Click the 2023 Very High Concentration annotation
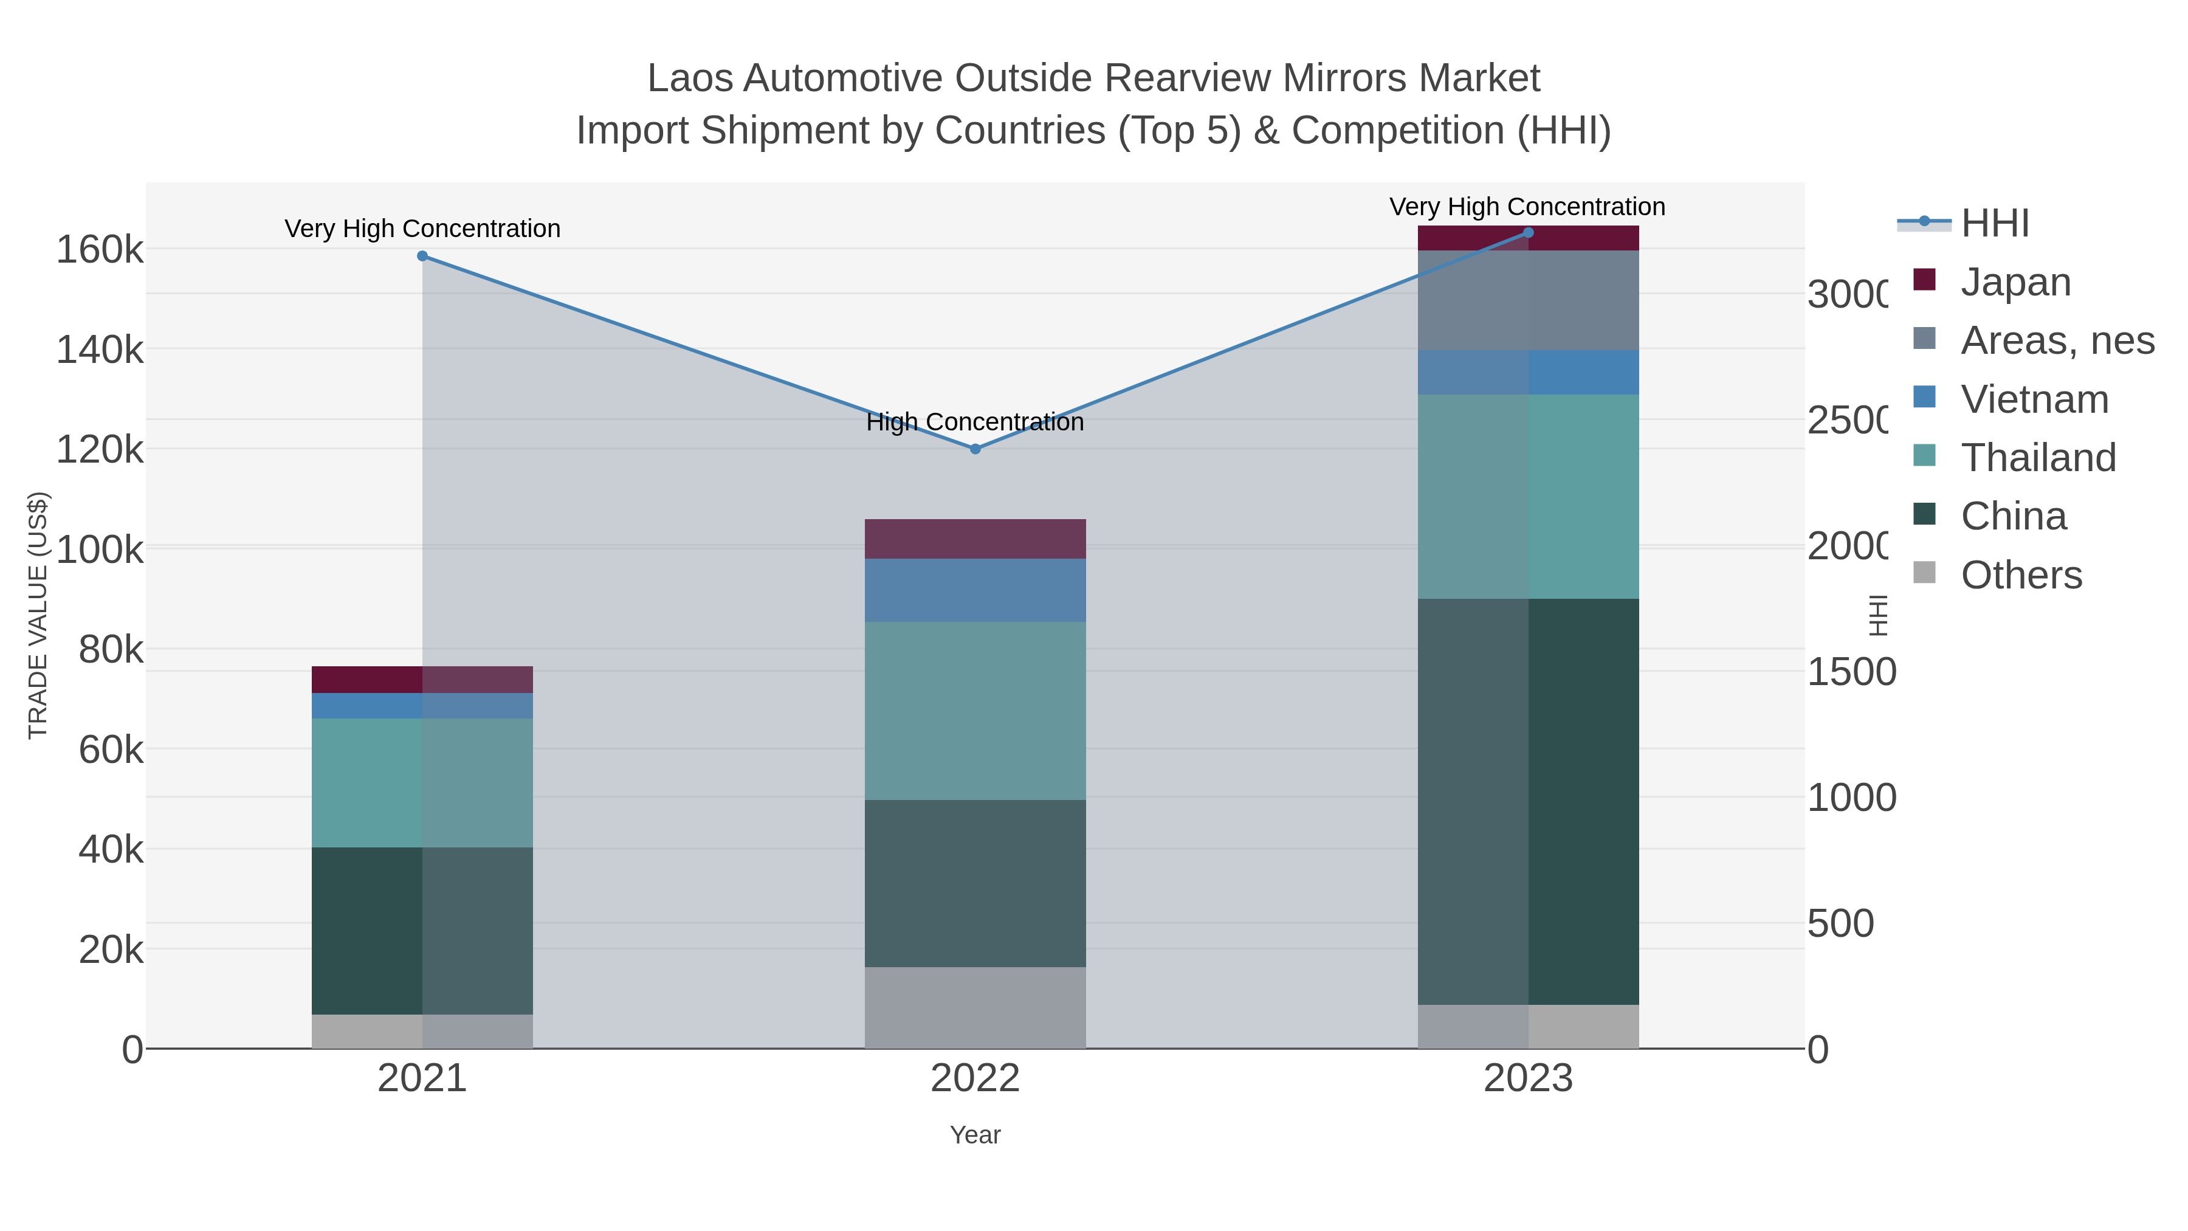 [x=1527, y=207]
